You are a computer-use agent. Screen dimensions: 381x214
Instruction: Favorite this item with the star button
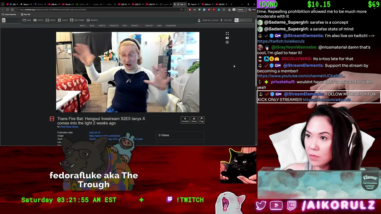[185, 120]
